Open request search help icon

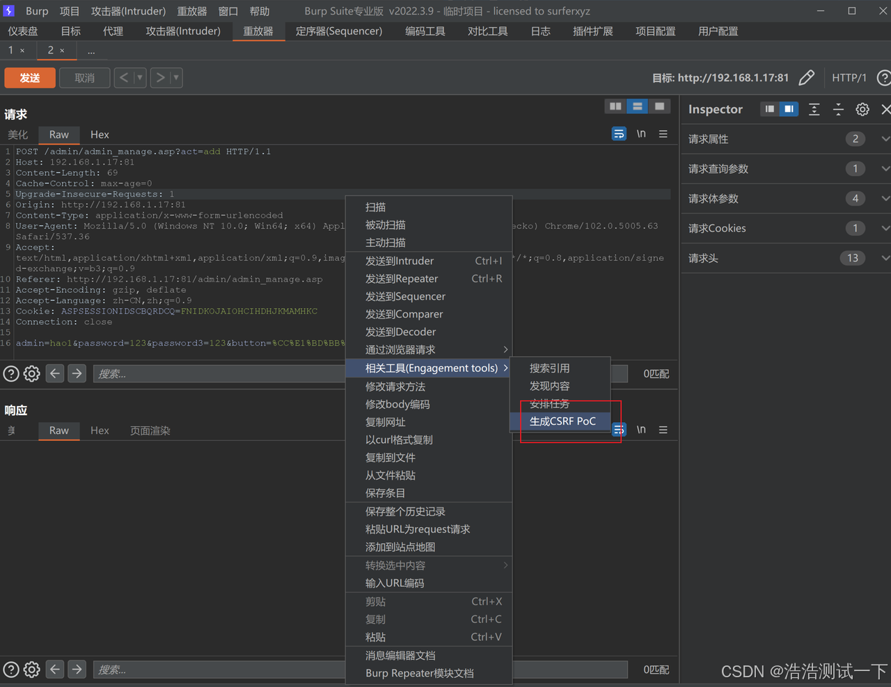[x=11, y=373]
